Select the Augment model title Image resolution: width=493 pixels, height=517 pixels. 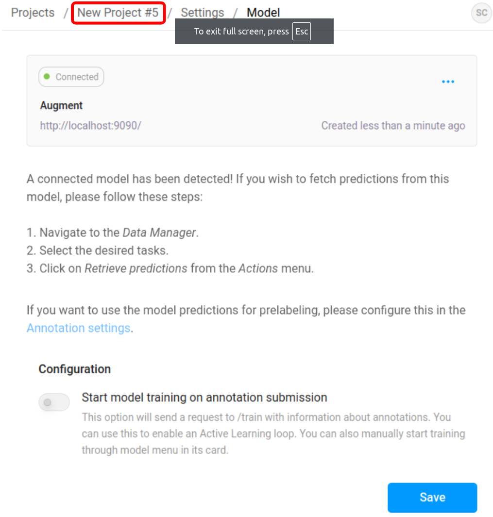click(61, 105)
